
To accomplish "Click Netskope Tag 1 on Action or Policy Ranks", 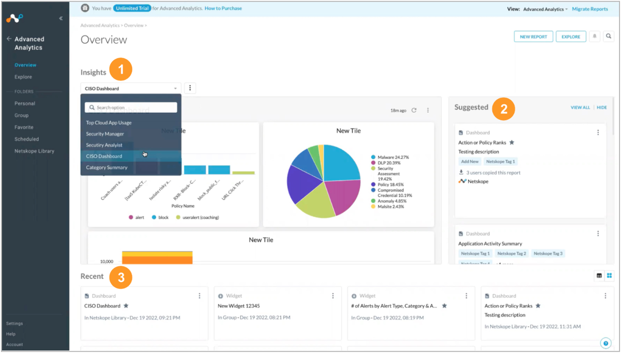I will [x=500, y=161].
